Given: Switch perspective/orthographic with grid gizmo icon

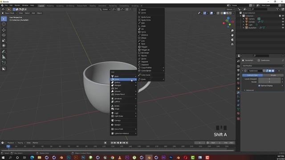Looking at the screenshot, I should [x=232, y=44].
